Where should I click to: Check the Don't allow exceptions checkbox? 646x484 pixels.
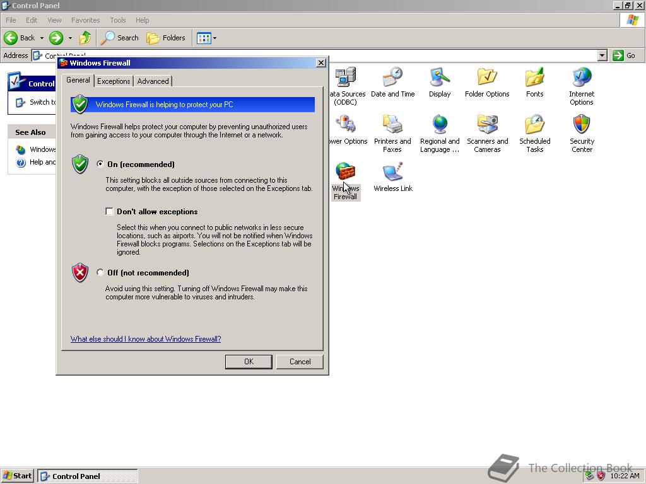(109, 211)
